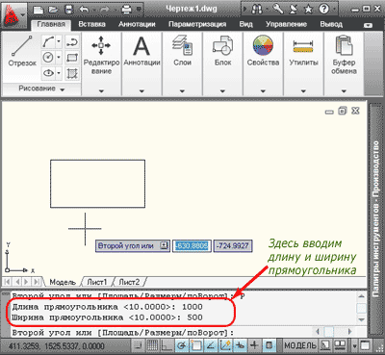385x355 pixels.
Task: Open the Аннотации text panel icon
Action: (x=141, y=46)
